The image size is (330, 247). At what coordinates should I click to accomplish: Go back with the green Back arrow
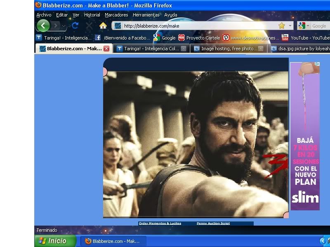(43, 26)
